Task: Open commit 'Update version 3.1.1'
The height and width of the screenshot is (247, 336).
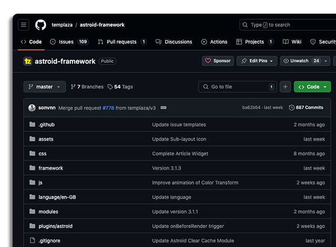Action: point(175,212)
